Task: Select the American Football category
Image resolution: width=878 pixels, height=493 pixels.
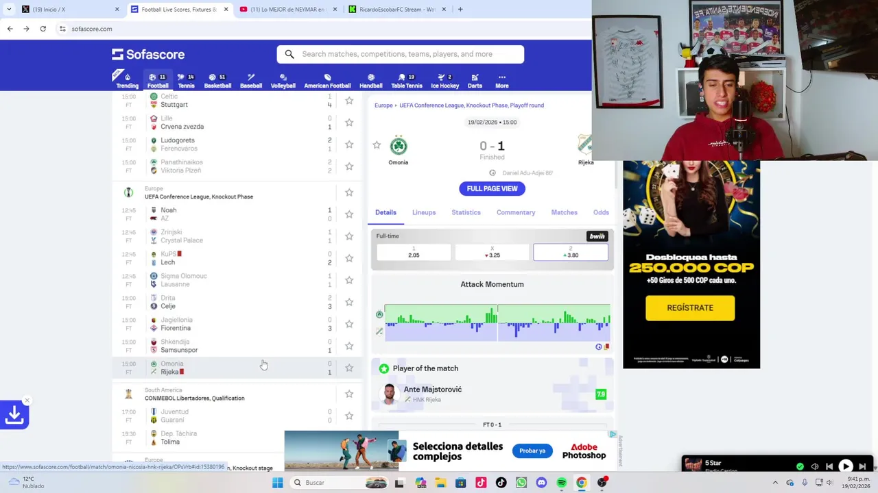Action: (x=327, y=81)
